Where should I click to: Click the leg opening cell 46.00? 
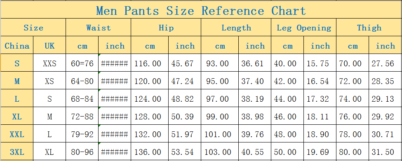(287, 116)
